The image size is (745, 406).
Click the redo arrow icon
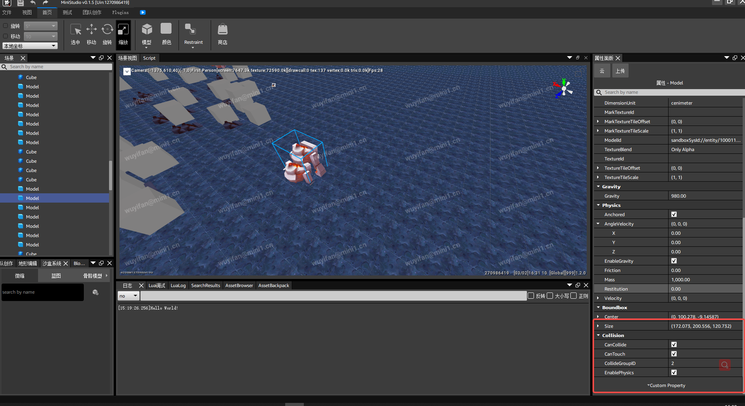click(45, 3)
